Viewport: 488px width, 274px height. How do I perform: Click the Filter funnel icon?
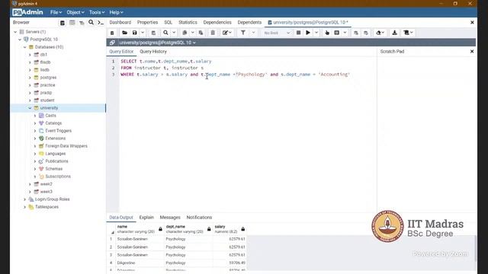(x=243, y=33)
